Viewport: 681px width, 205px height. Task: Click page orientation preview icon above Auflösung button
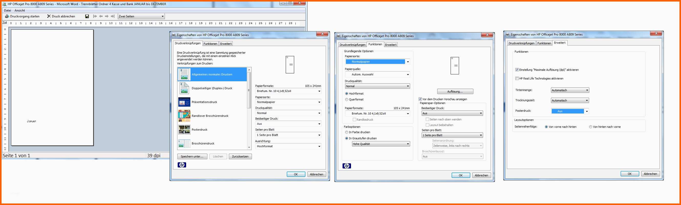(455, 66)
